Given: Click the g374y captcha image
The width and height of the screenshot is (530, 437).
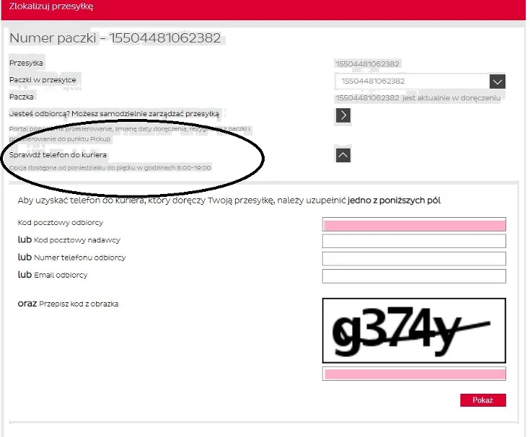Looking at the screenshot, I should click(x=414, y=330).
